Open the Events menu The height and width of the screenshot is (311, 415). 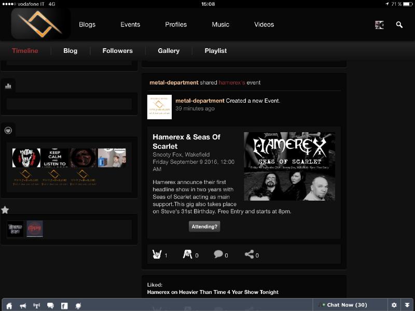(x=130, y=24)
